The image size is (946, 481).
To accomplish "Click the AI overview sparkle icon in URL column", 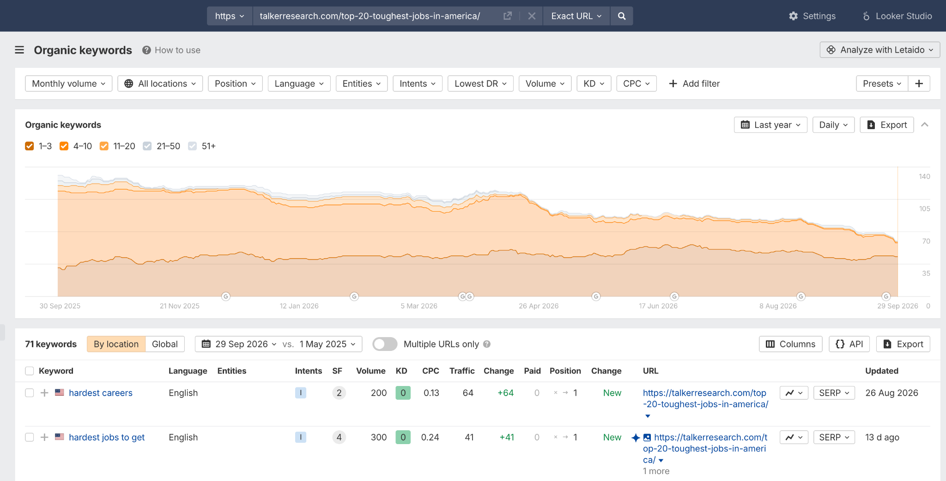I will point(636,438).
